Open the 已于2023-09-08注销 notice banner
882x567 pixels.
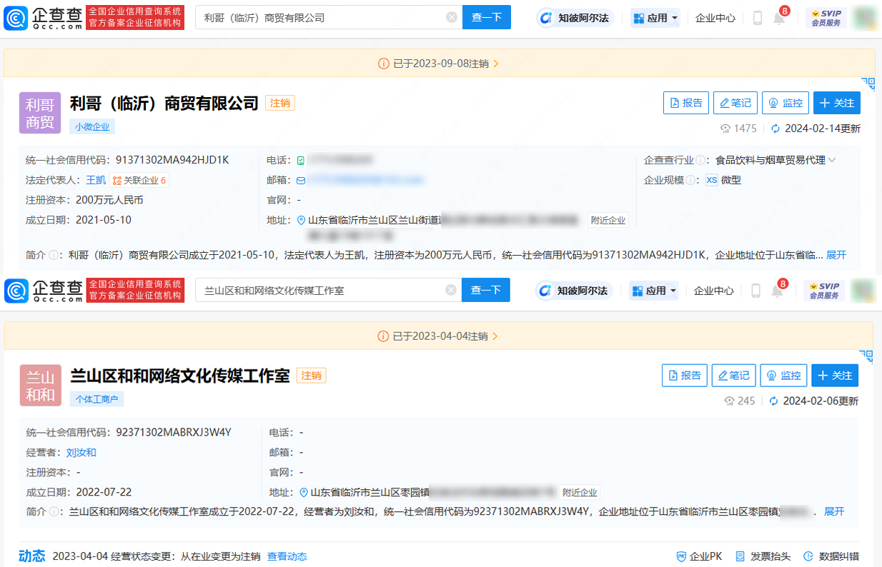coord(440,64)
